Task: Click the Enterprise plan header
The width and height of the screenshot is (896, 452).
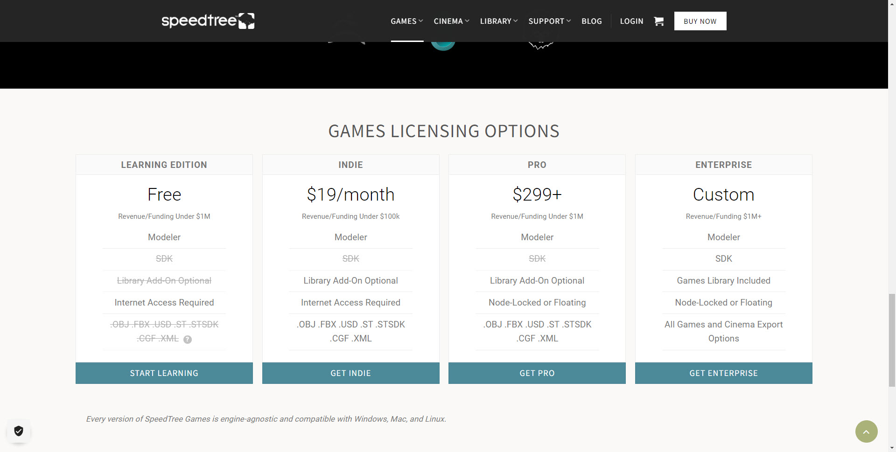Action: click(724, 165)
